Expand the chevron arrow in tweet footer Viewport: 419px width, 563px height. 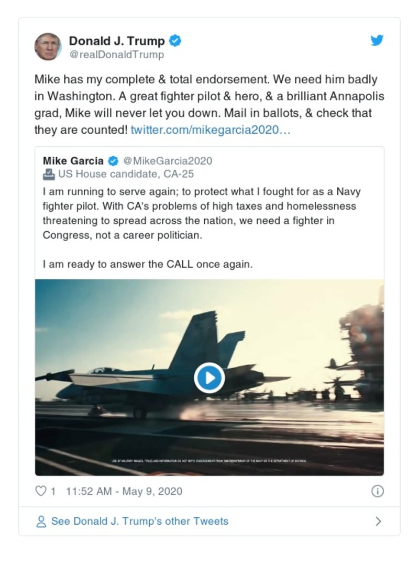[378, 522]
